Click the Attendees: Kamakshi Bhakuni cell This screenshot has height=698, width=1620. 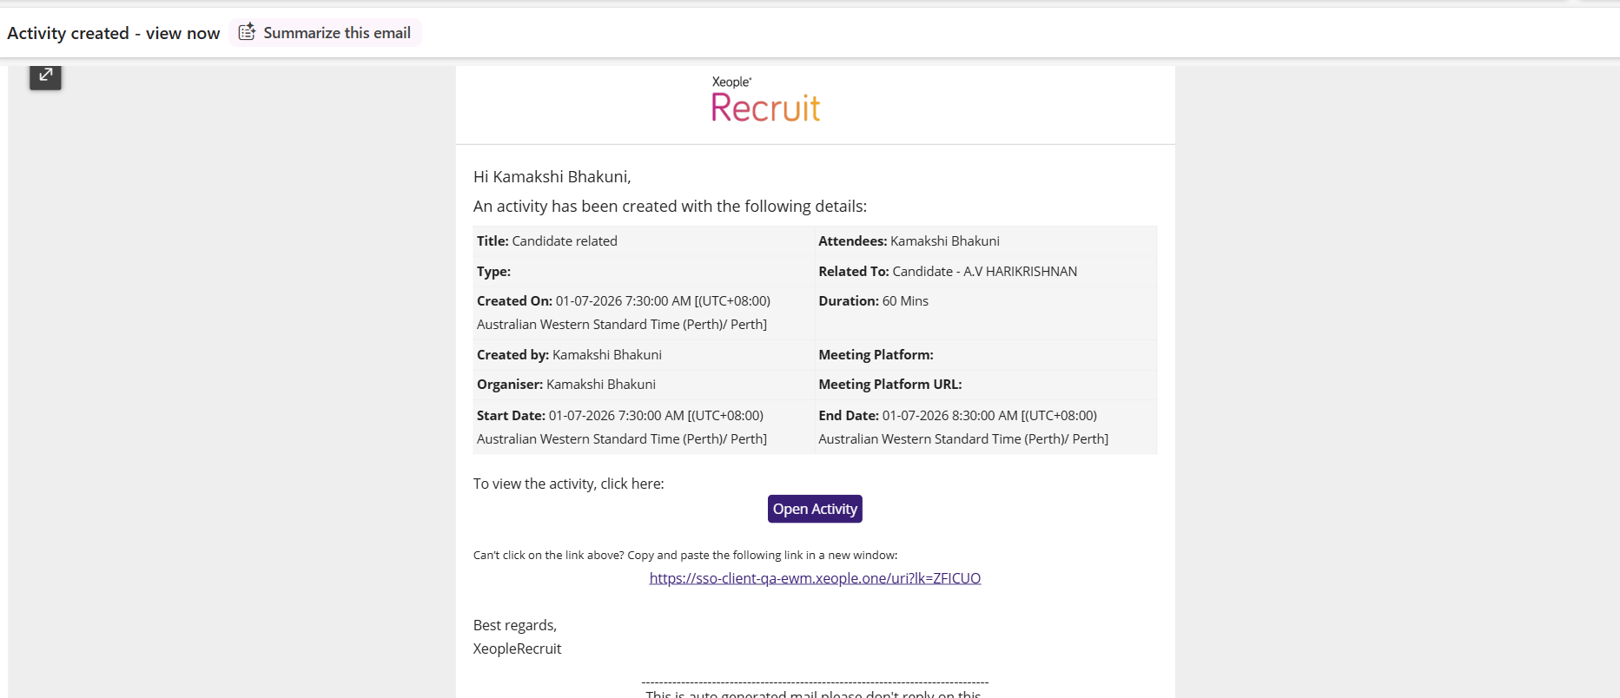pos(986,241)
